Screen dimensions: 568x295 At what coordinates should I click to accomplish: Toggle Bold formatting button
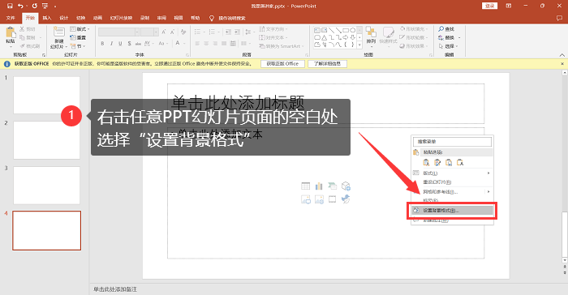pyautogui.click(x=102, y=44)
